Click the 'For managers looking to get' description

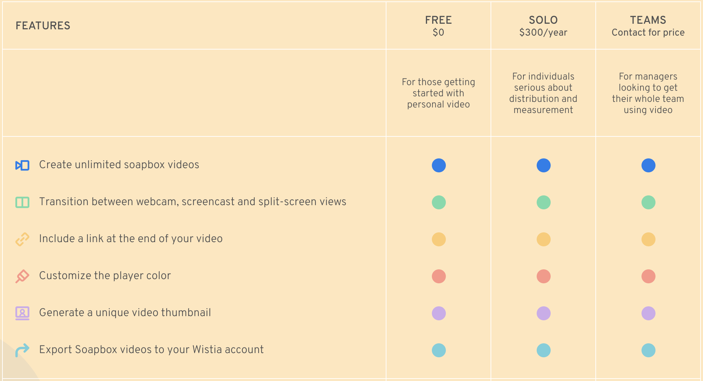click(648, 82)
